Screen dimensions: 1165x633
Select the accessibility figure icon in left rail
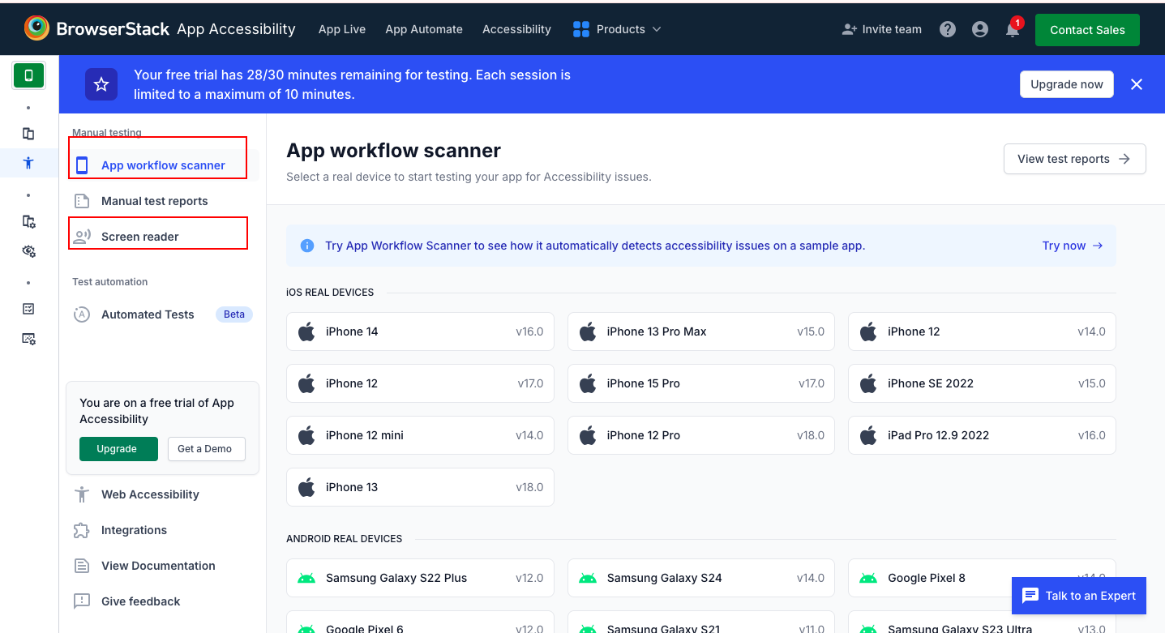tap(28, 162)
